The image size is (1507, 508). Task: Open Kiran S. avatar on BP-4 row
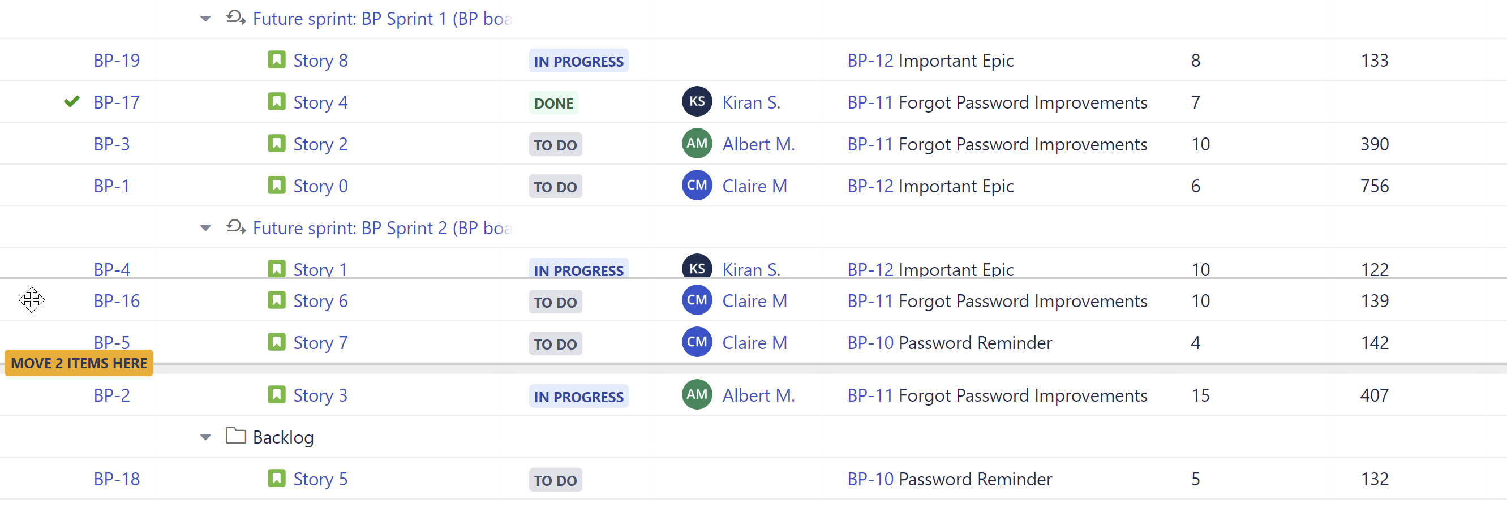(x=697, y=268)
